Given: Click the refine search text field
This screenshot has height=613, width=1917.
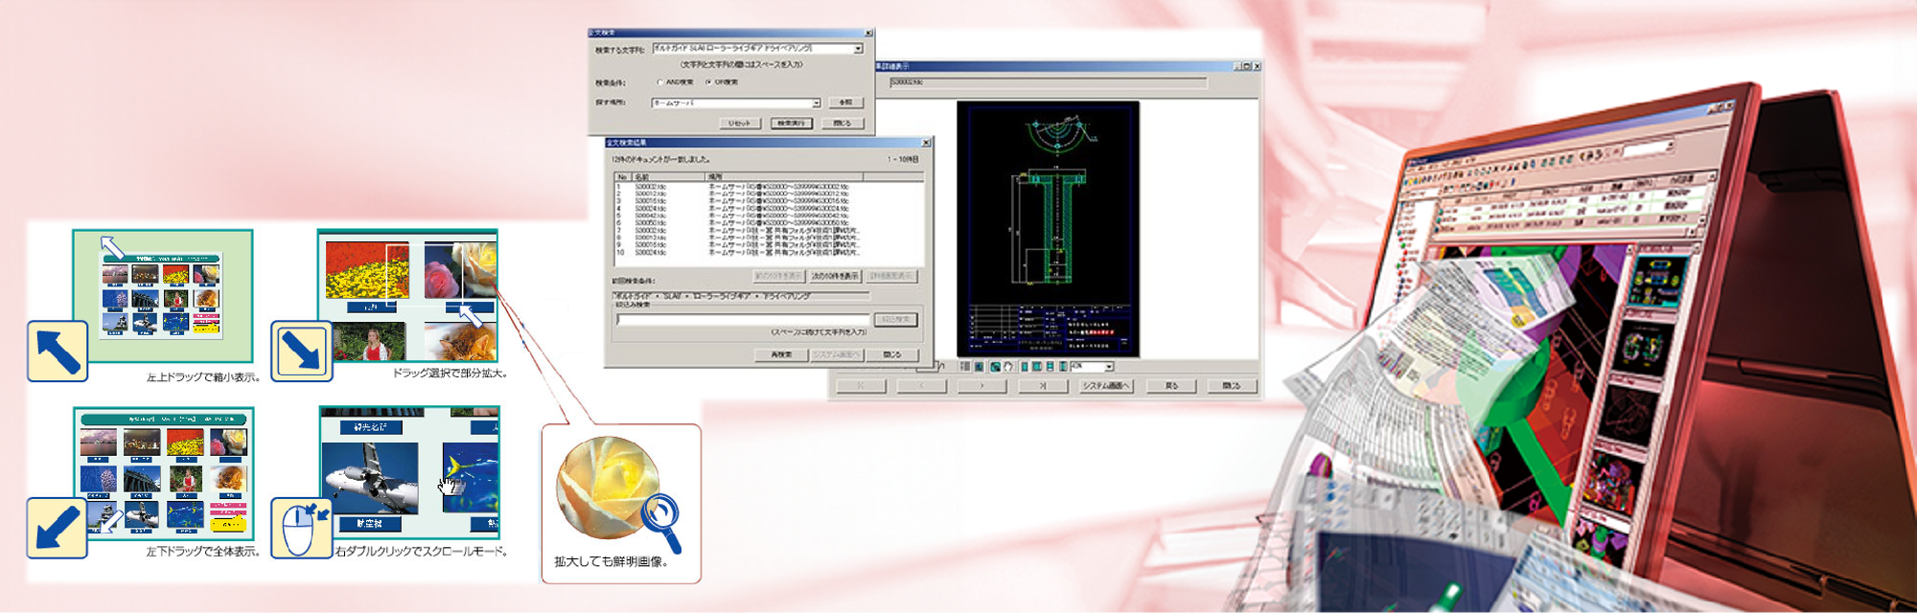Looking at the screenshot, I should click(743, 320).
